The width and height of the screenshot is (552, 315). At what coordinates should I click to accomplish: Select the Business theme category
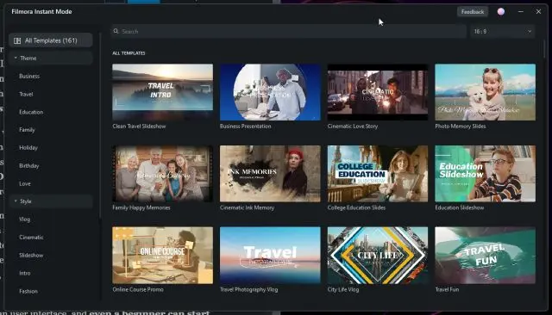click(29, 77)
